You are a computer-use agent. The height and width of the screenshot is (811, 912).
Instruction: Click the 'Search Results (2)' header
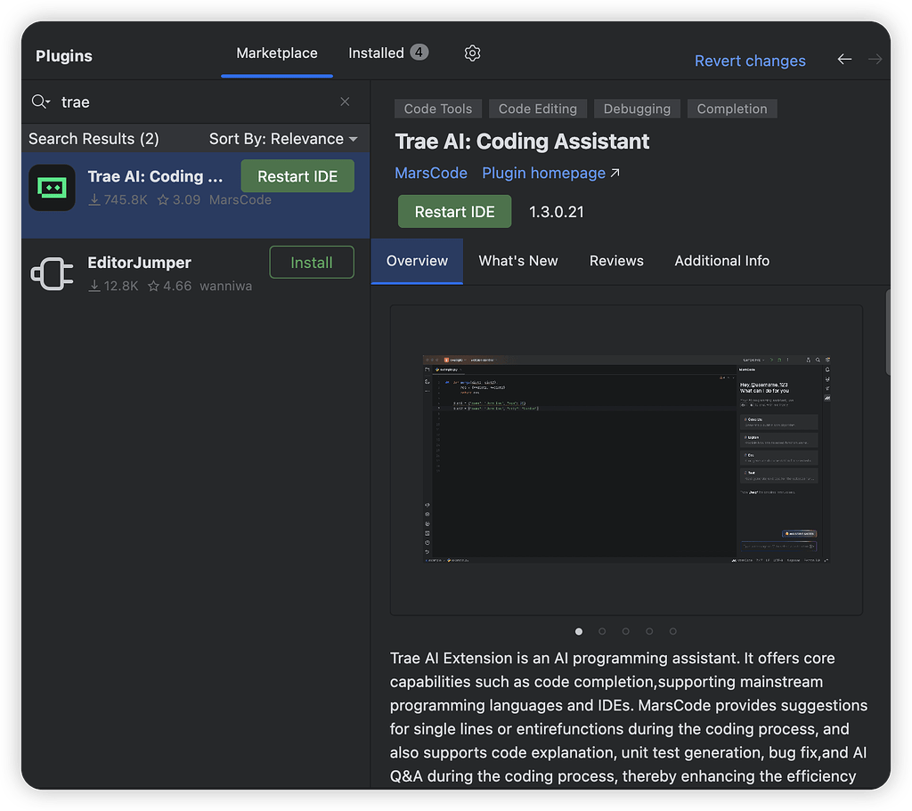tap(94, 139)
